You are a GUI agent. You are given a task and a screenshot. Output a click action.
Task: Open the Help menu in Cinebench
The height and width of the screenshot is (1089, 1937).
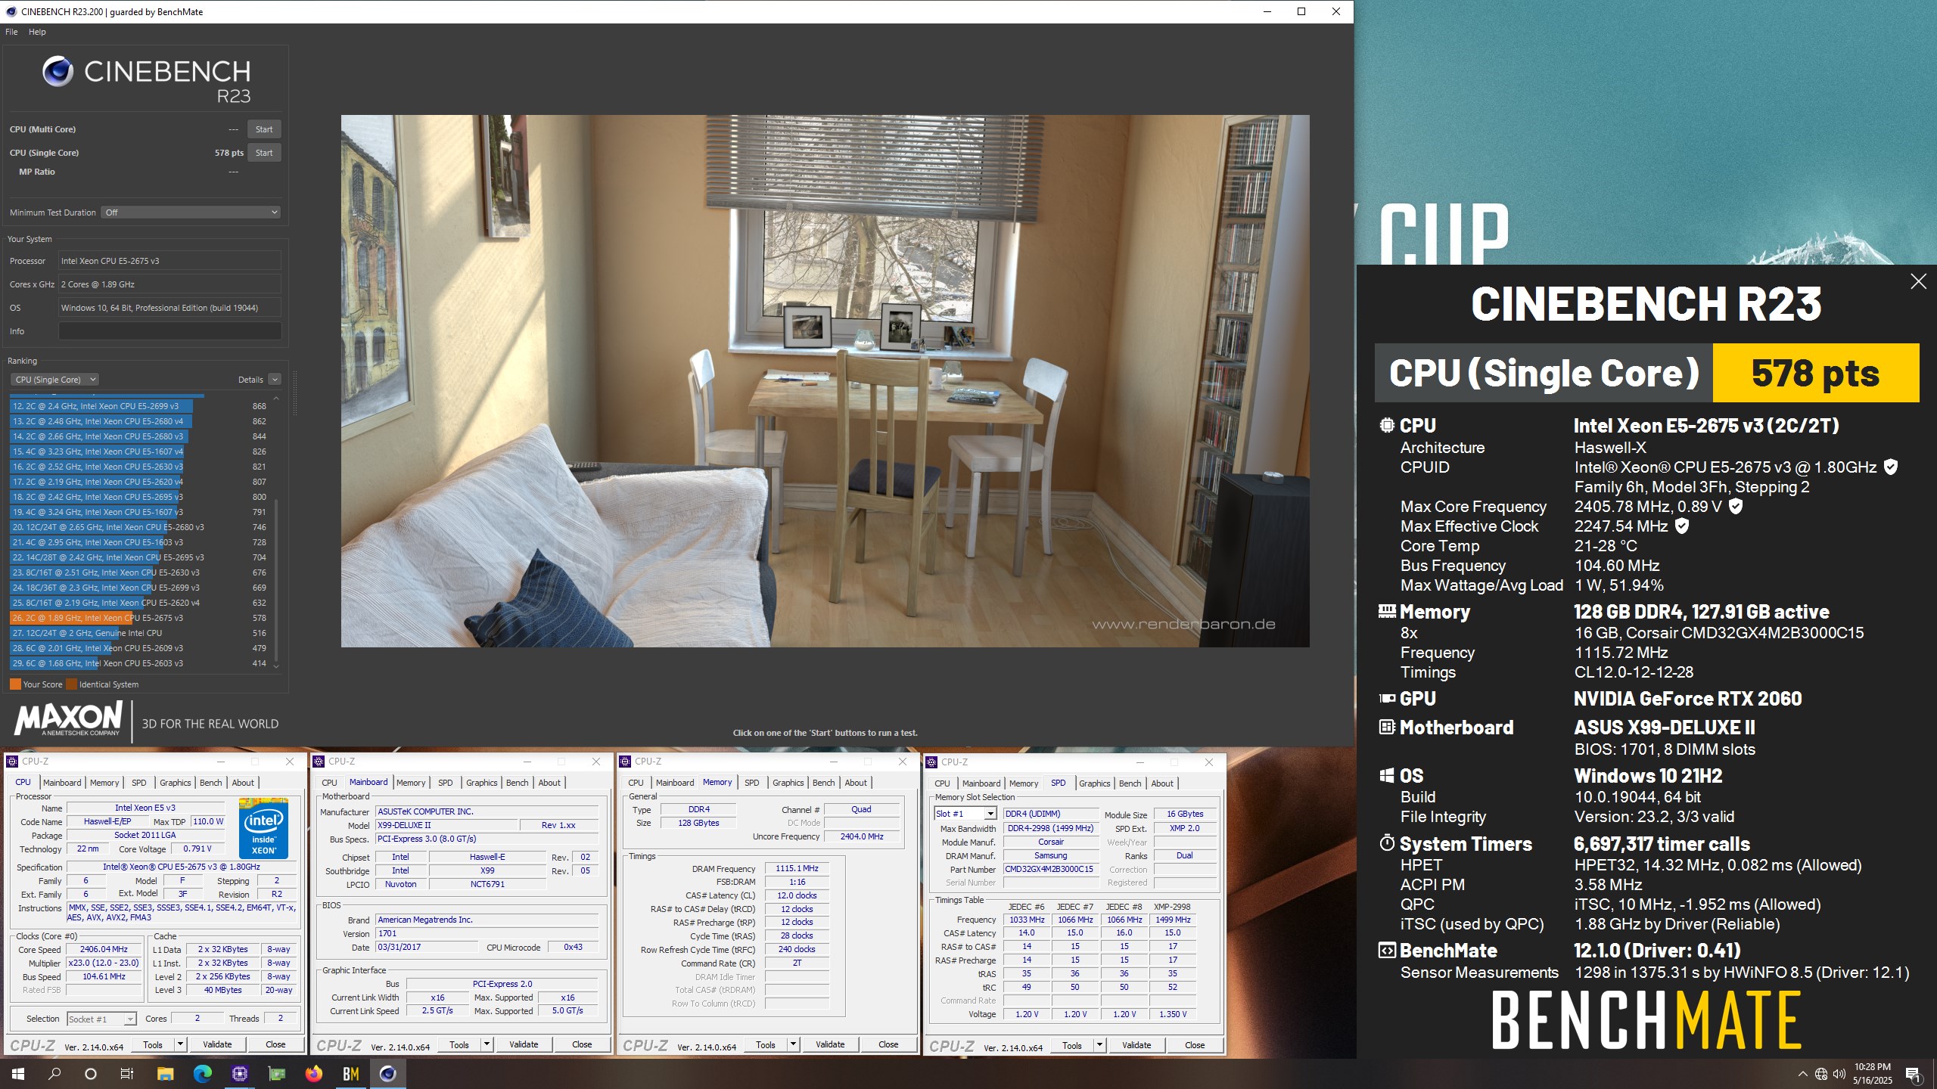(x=37, y=32)
